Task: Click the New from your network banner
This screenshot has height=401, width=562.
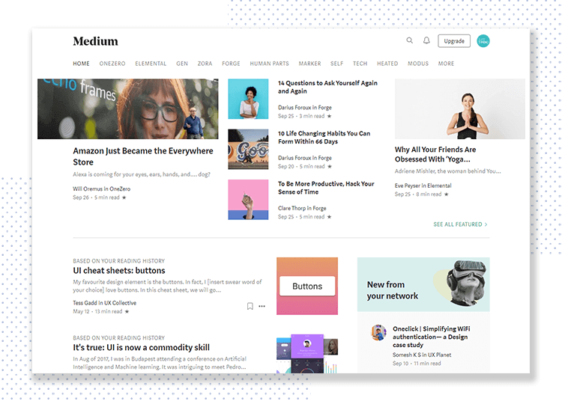Action: click(423, 284)
